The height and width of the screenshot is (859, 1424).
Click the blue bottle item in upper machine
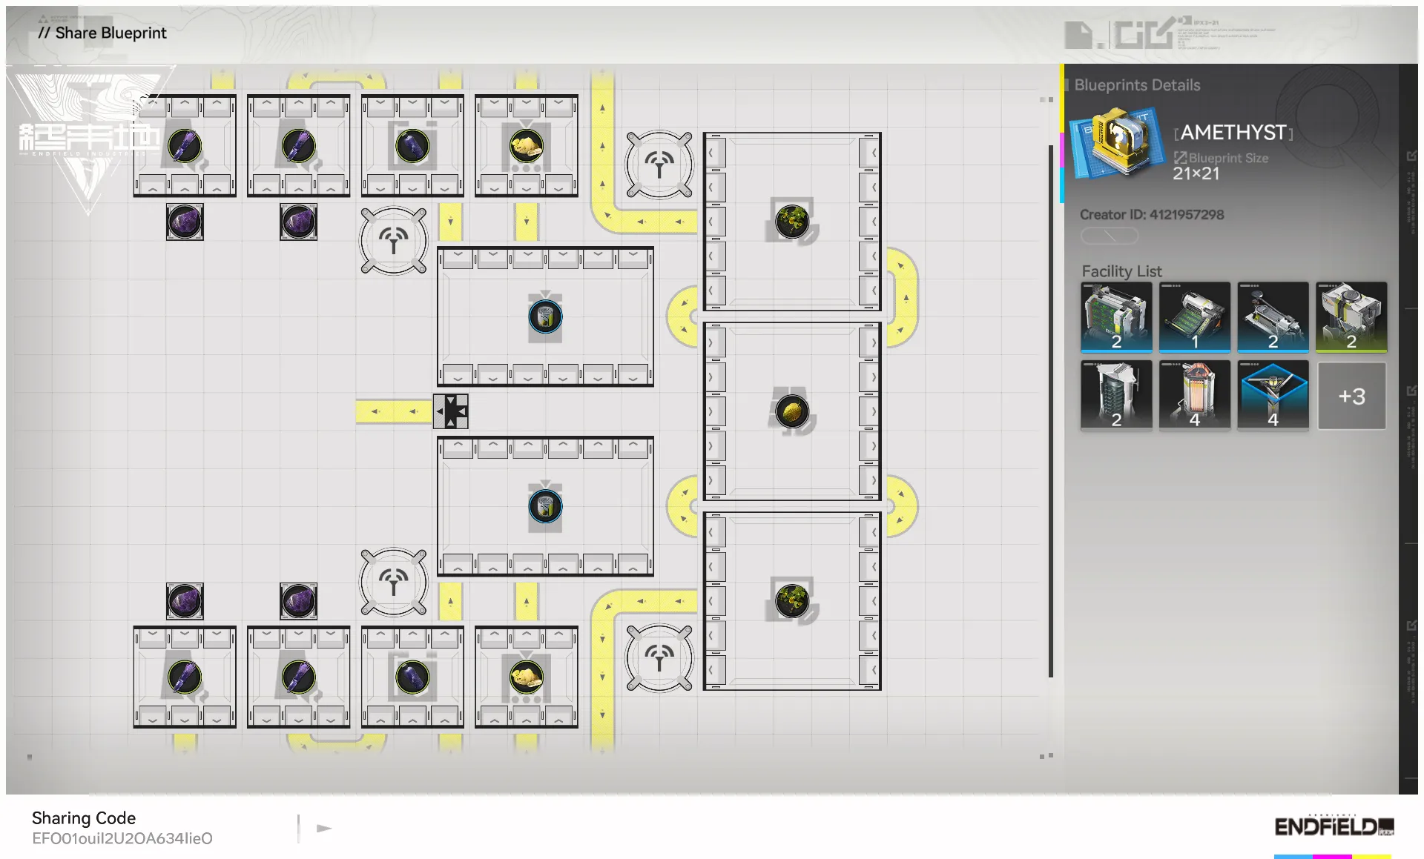pos(545,317)
